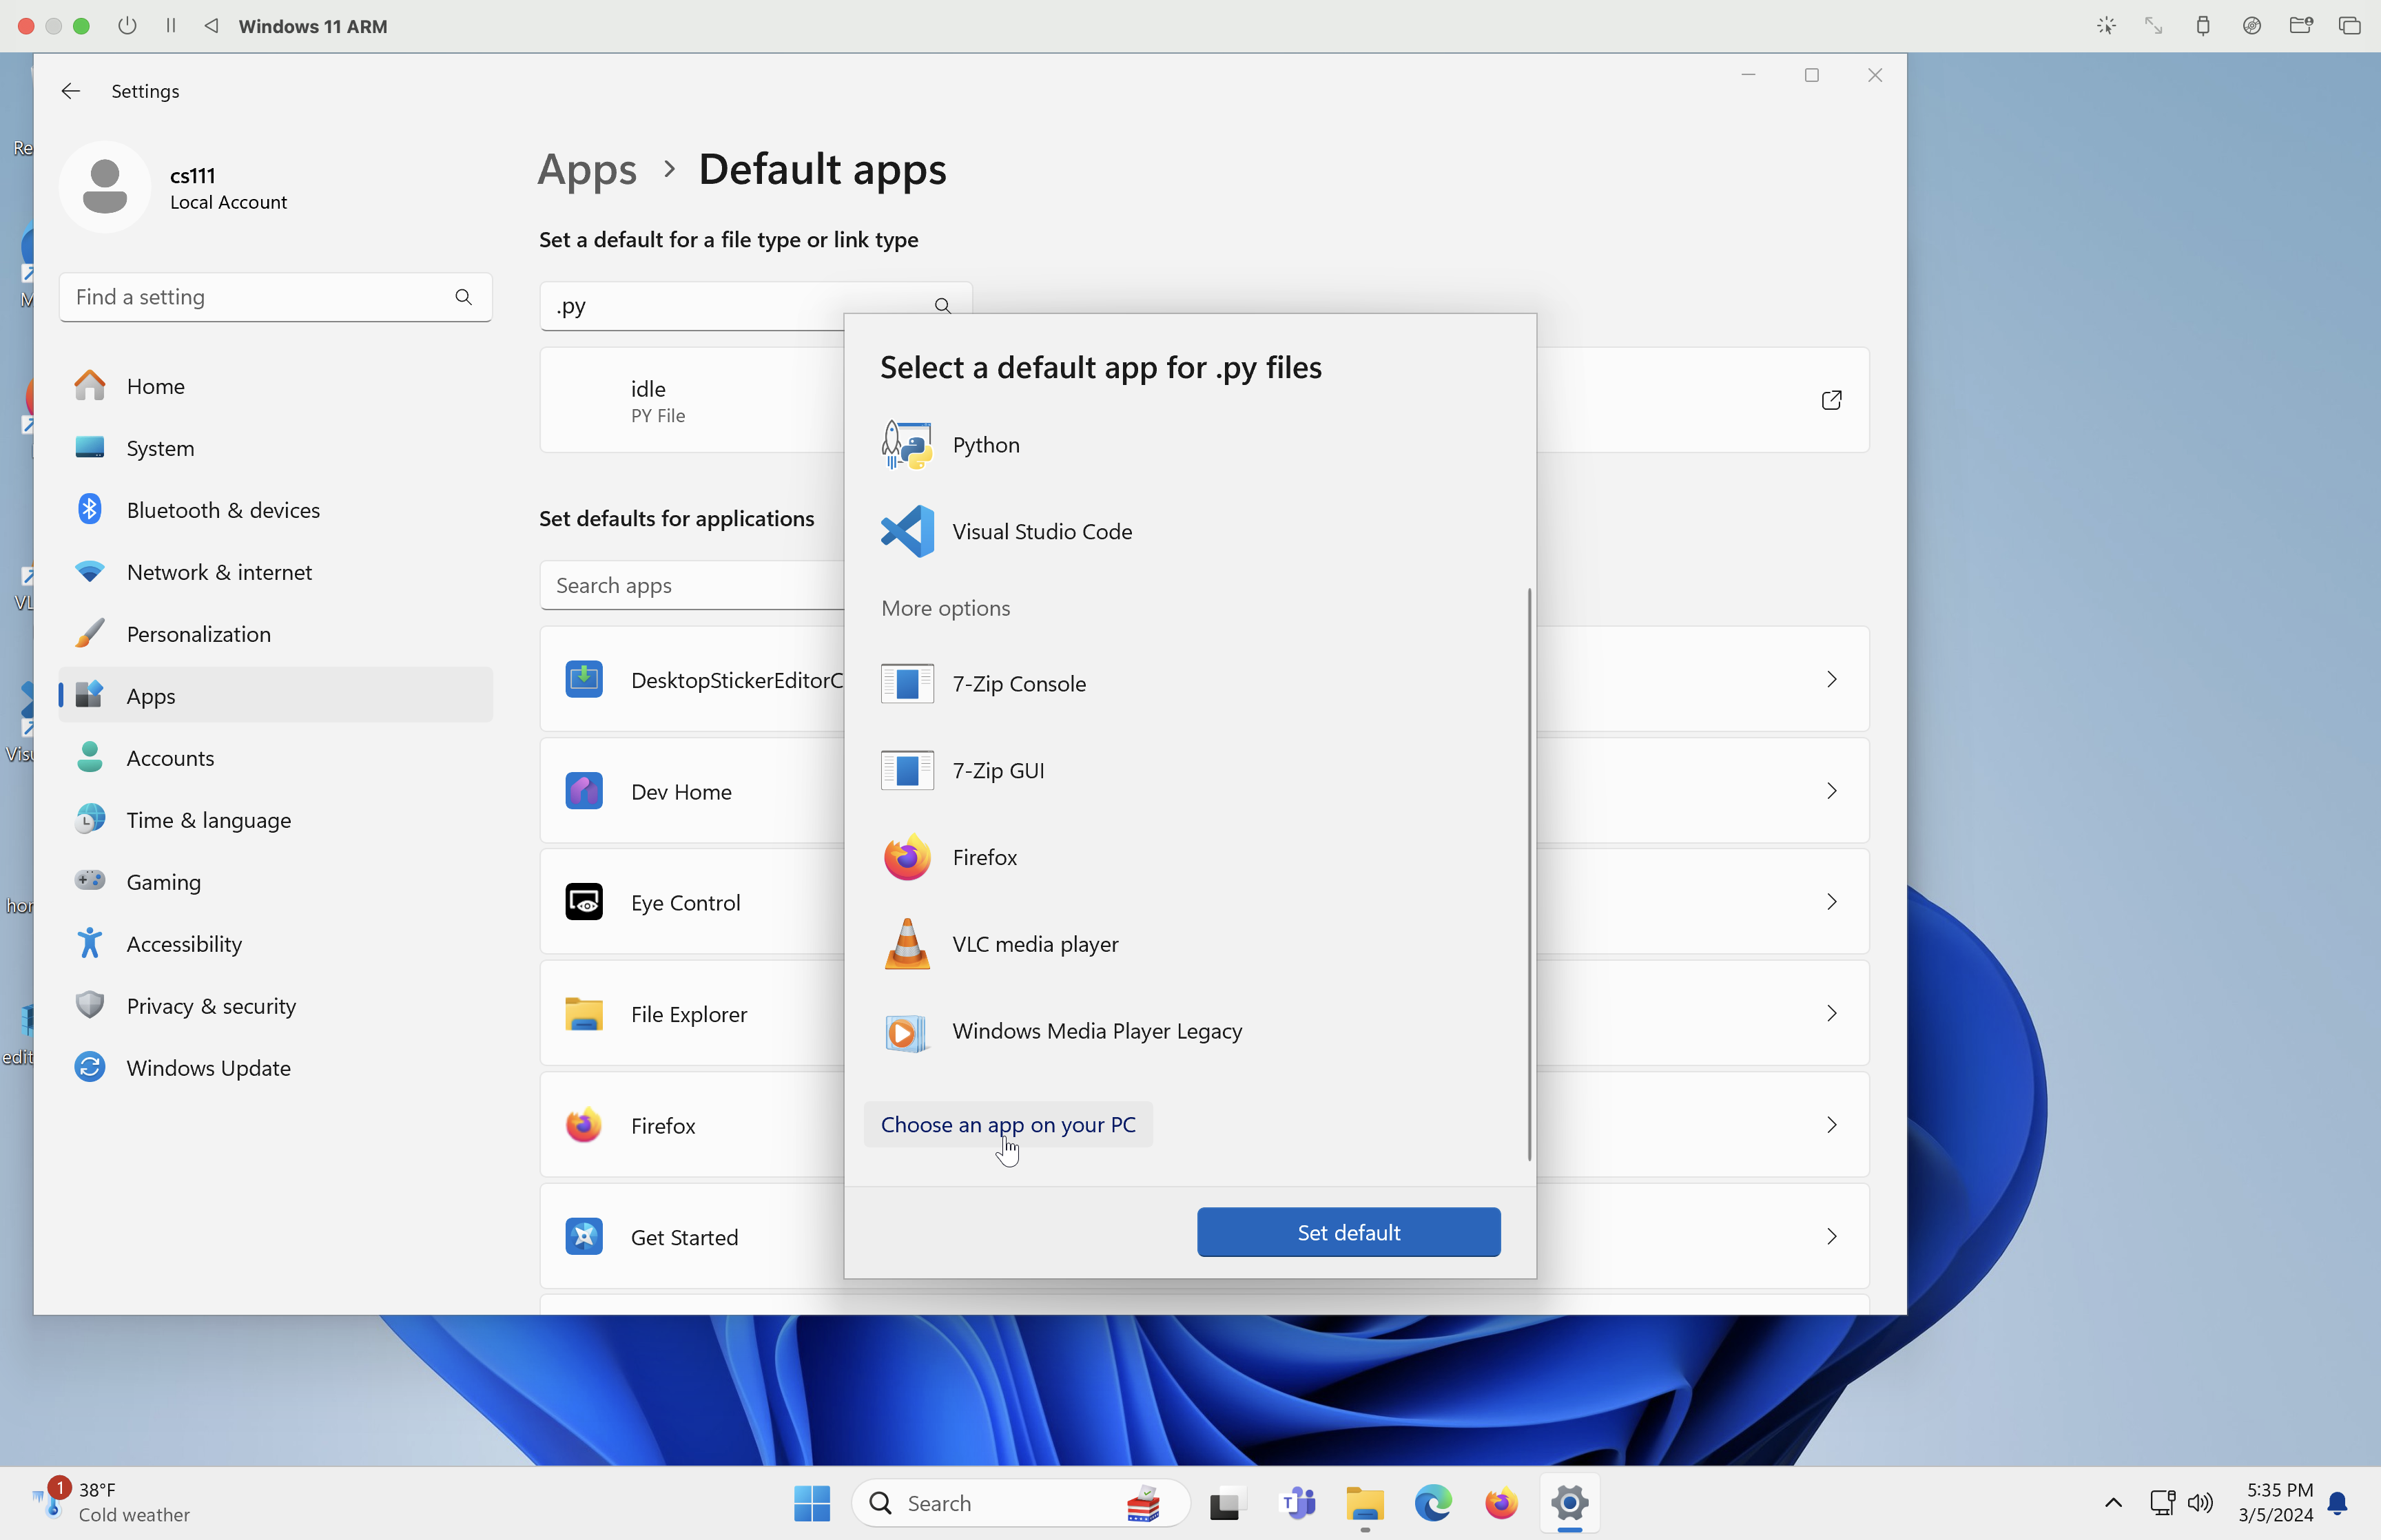Viewport: 2381px width, 1540px height.
Task: Open the Windows Start menu
Action: coord(812,1503)
